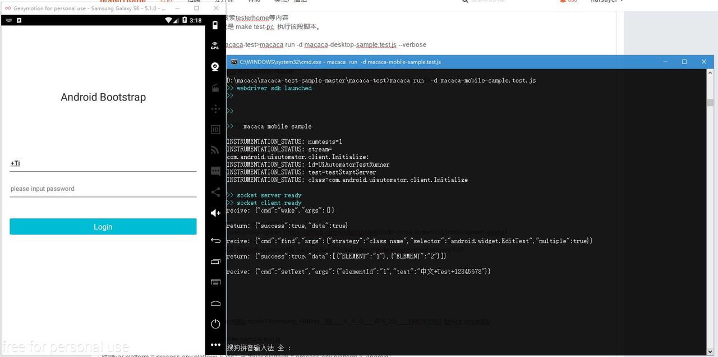Focus the username field containing +Ti
Viewport: 718px width, 357px height.
(103, 163)
